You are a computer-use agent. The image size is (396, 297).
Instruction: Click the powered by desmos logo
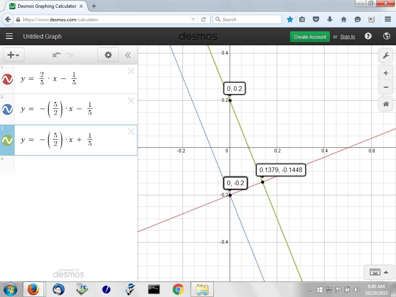(x=68, y=273)
